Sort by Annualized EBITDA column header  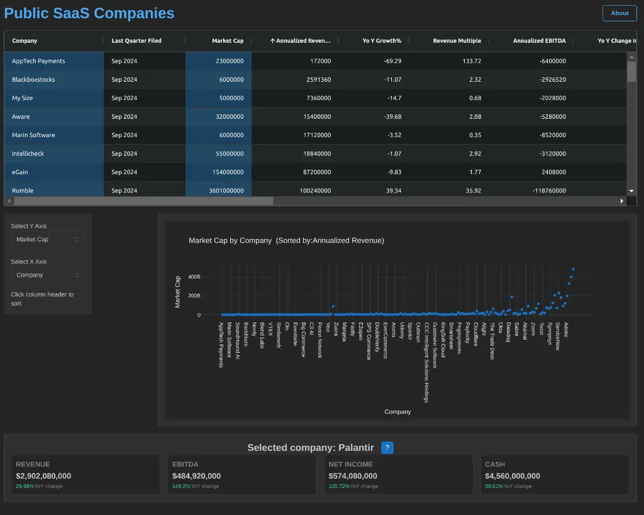point(539,41)
